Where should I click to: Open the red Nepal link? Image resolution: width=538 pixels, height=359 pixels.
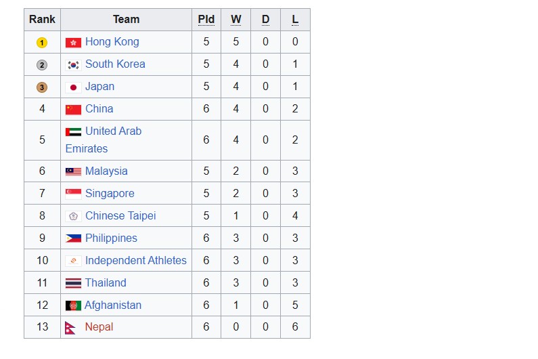(x=99, y=326)
